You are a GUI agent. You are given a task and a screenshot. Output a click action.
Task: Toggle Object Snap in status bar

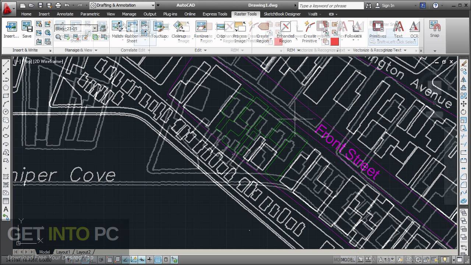(109, 259)
